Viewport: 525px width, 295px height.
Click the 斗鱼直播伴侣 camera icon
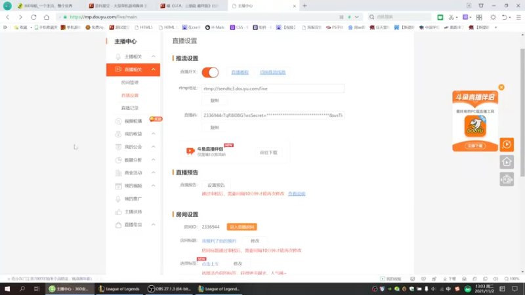(x=190, y=151)
